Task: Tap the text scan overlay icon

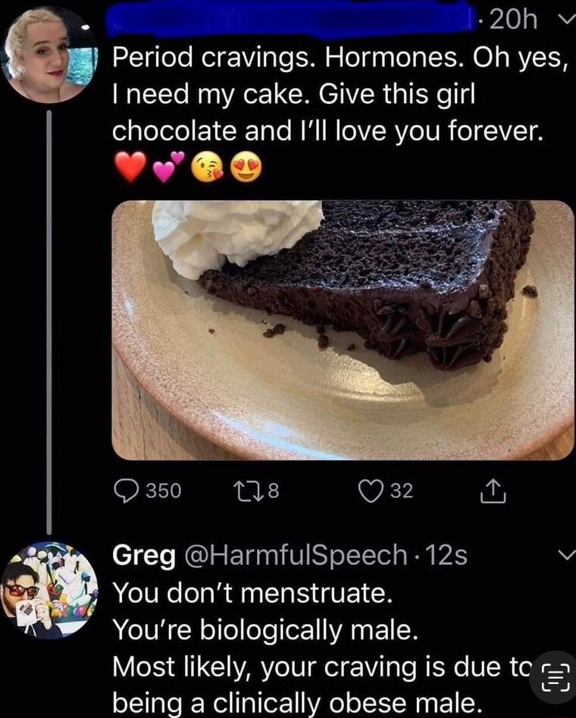Action: tap(556, 677)
